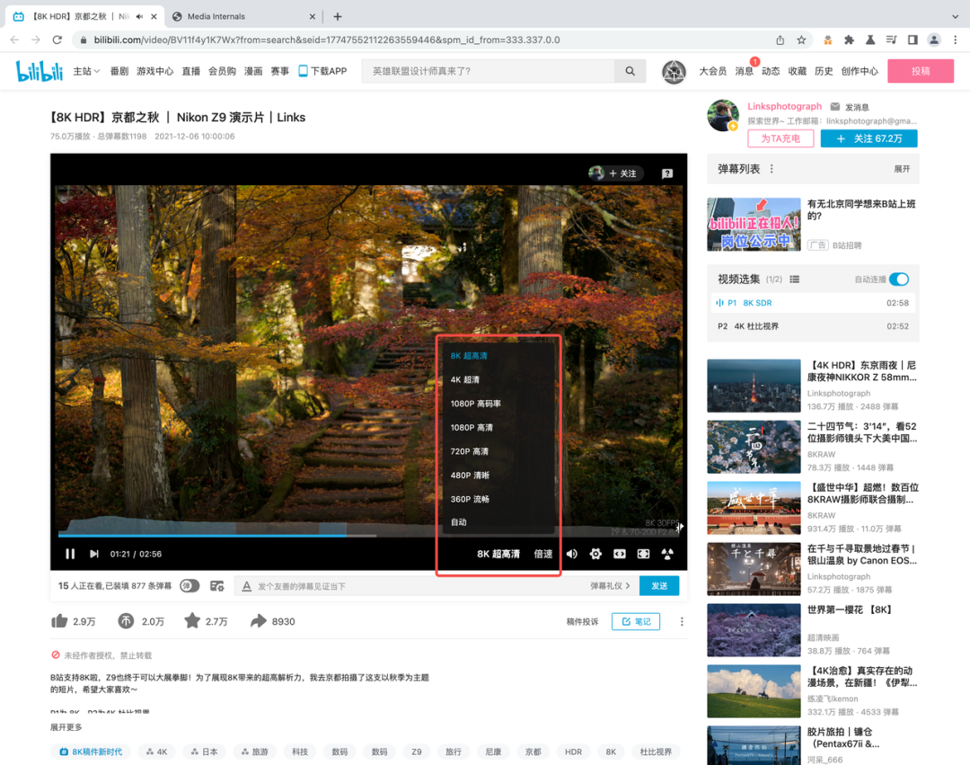Click the bilibili logo in the navbar
The image size is (970, 765).
click(38, 70)
